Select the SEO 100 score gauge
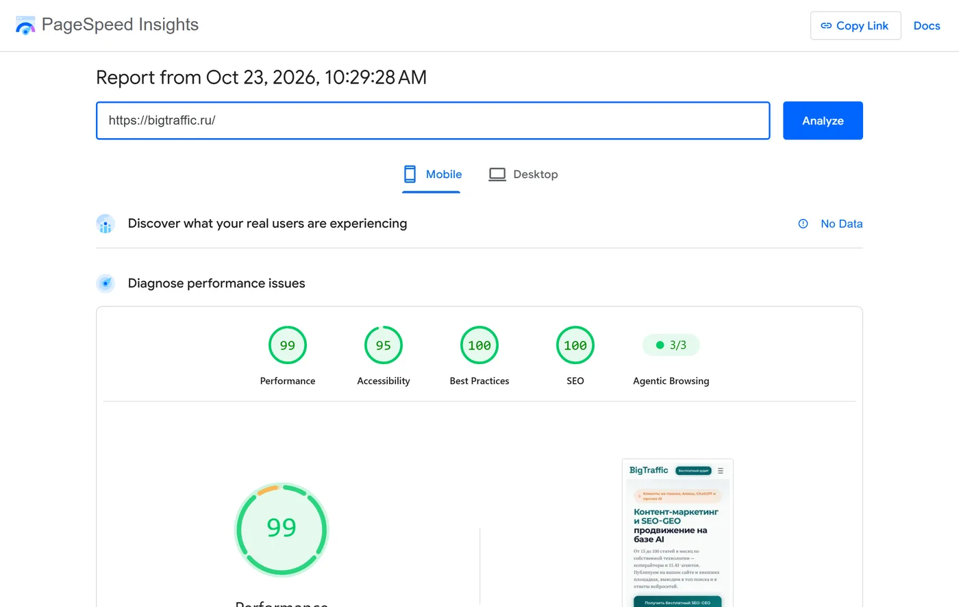This screenshot has width=959, height=607. point(575,356)
